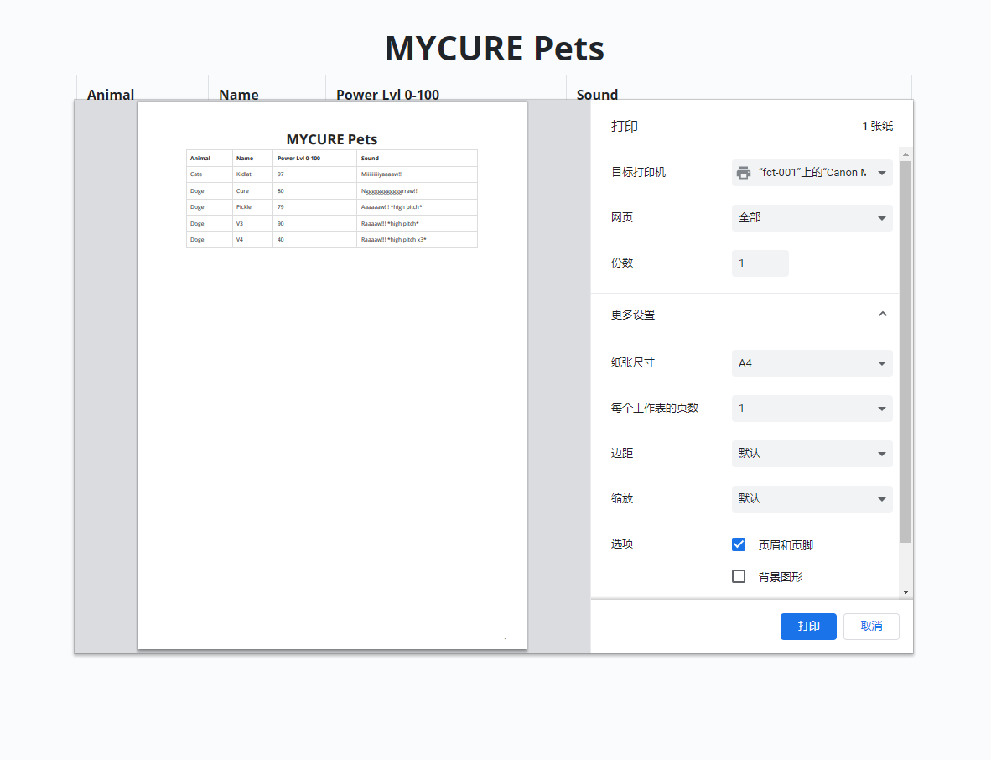Open the 每个工作表的页数 dropdown
This screenshot has width=991, height=760.
812,409
